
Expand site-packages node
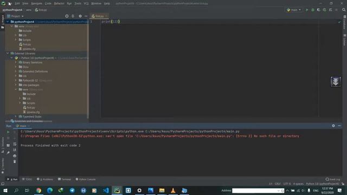(16, 85)
